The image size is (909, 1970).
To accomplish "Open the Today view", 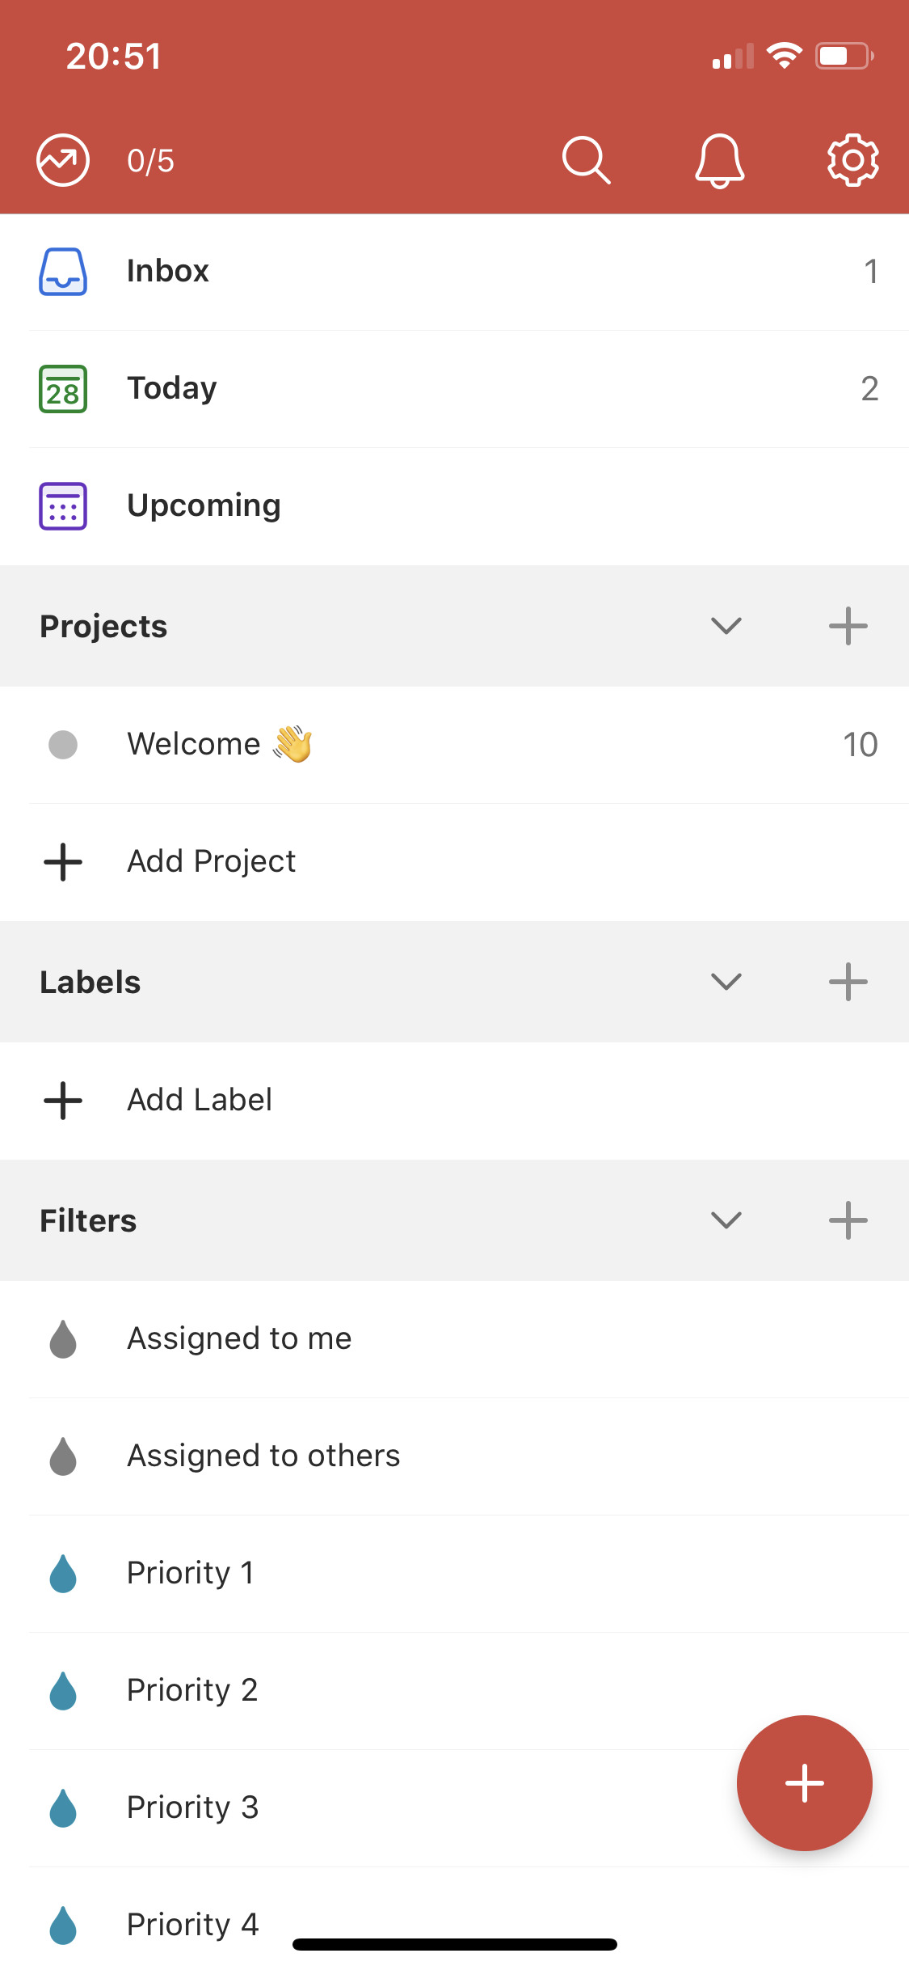I will [172, 389].
